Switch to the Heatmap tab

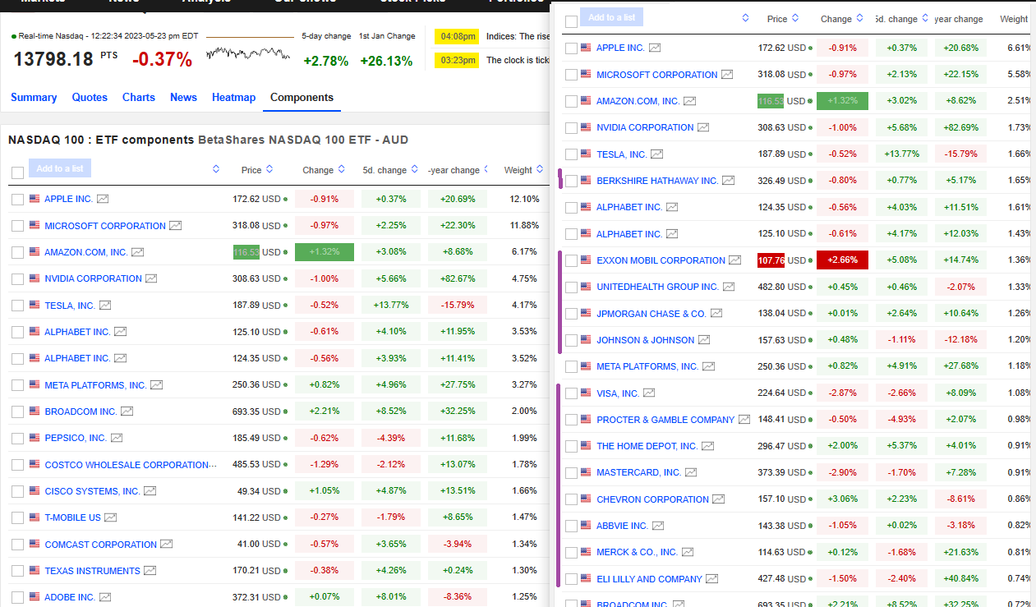(234, 97)
